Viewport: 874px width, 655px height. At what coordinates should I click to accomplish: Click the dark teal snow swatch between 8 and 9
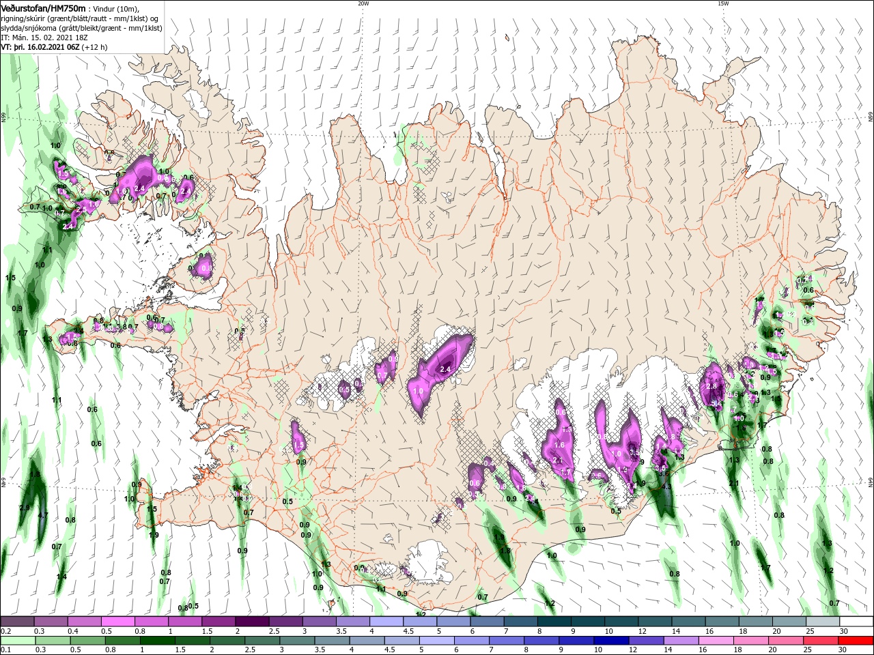tap(554, 622)
